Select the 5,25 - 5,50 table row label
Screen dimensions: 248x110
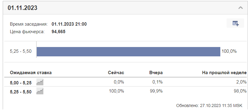click(21, 92)
